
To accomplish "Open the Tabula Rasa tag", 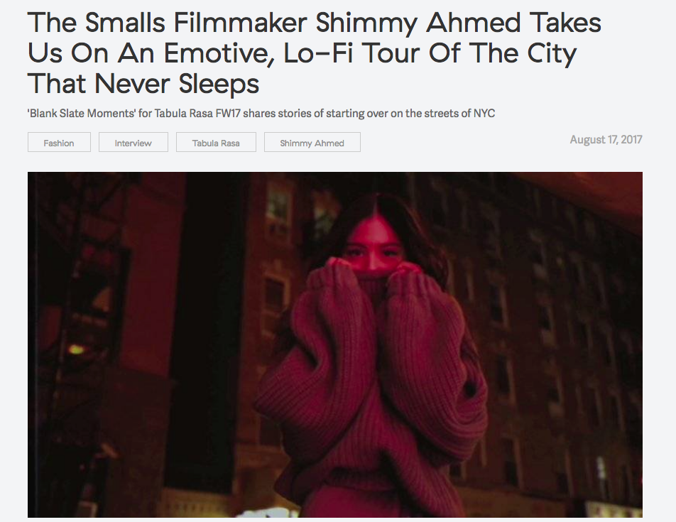I will pyautogui.click(x=216, y=142).
